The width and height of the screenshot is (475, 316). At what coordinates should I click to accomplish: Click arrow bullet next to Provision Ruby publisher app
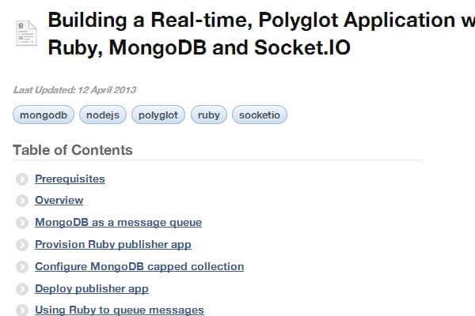(x=21, y=246)
